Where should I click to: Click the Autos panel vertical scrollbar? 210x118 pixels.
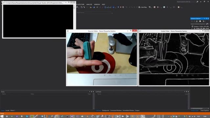[x=94, y=101]
